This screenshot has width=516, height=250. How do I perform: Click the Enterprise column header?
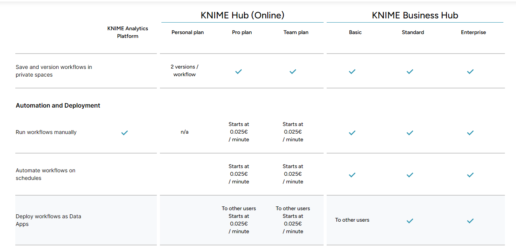473,33
